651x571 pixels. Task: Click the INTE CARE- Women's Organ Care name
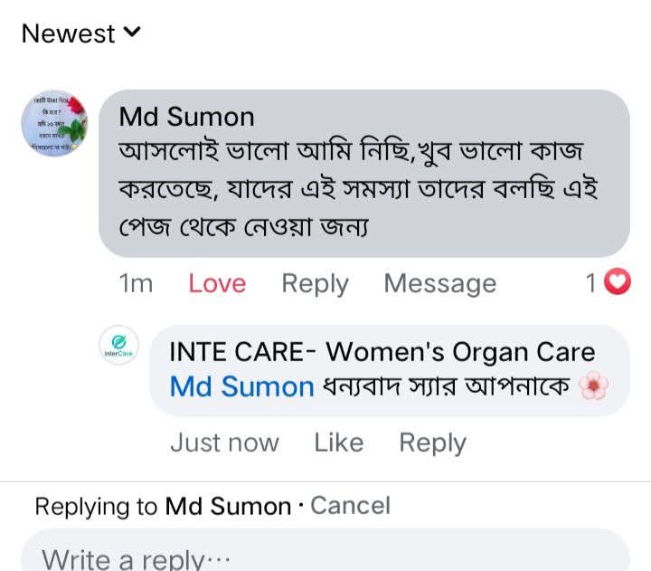382,352
